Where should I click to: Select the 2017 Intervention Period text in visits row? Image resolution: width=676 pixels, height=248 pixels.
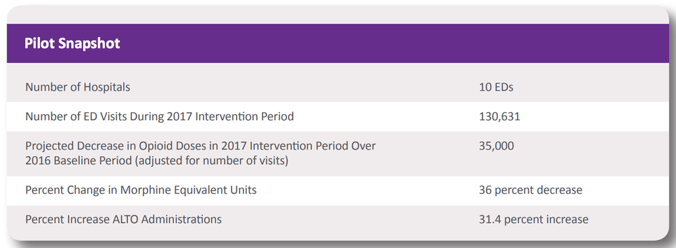(230, 116)
